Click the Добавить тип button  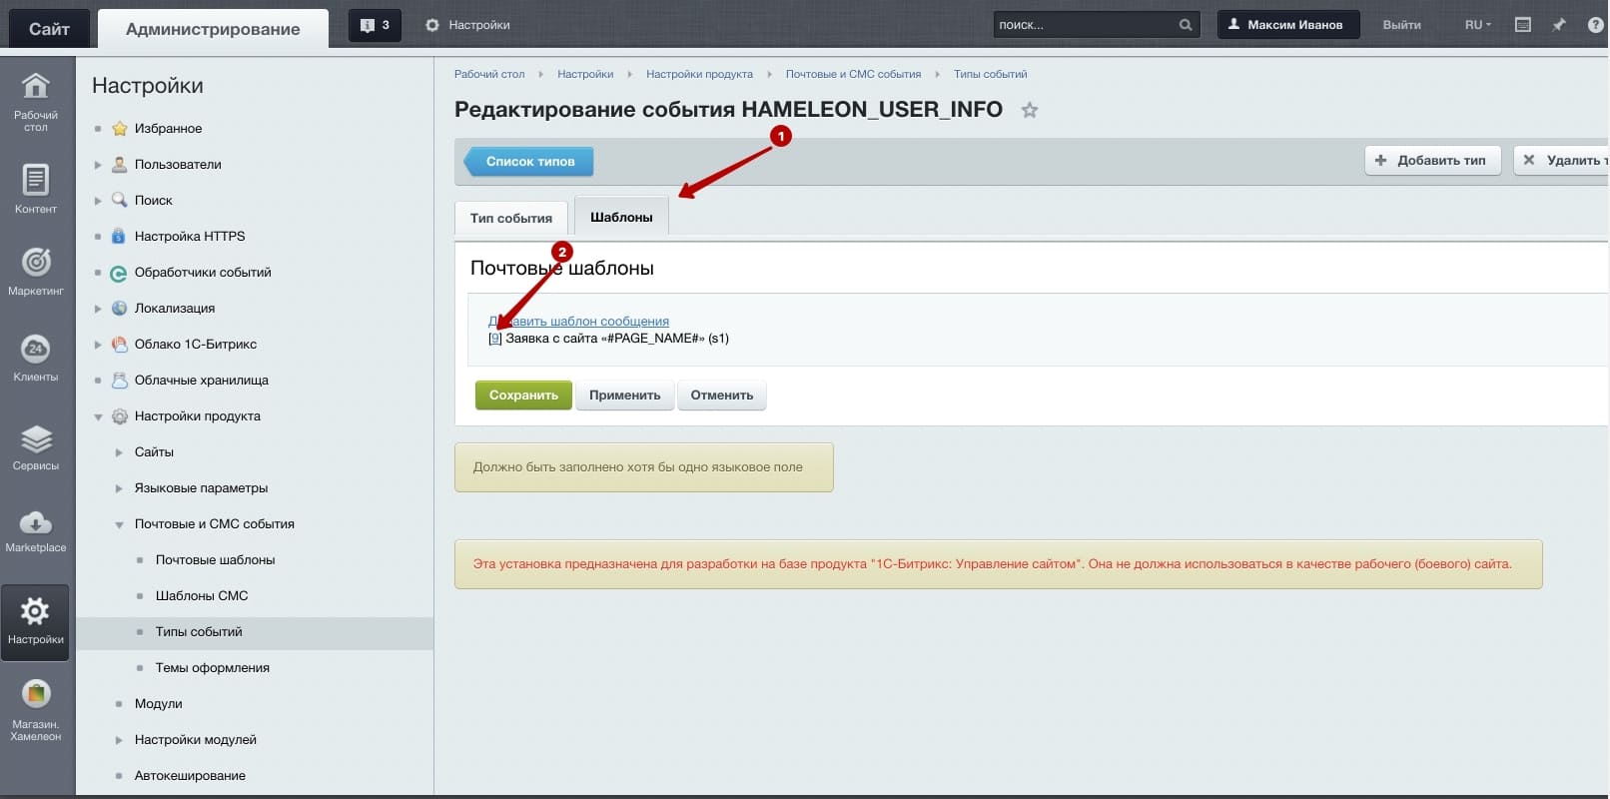(x=1432, y=160)
